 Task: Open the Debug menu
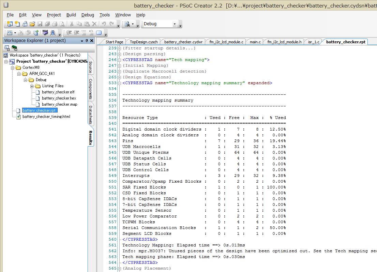(88, 15)
